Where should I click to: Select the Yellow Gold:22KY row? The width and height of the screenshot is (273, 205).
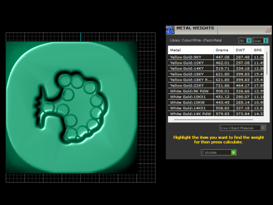point(216,85)
